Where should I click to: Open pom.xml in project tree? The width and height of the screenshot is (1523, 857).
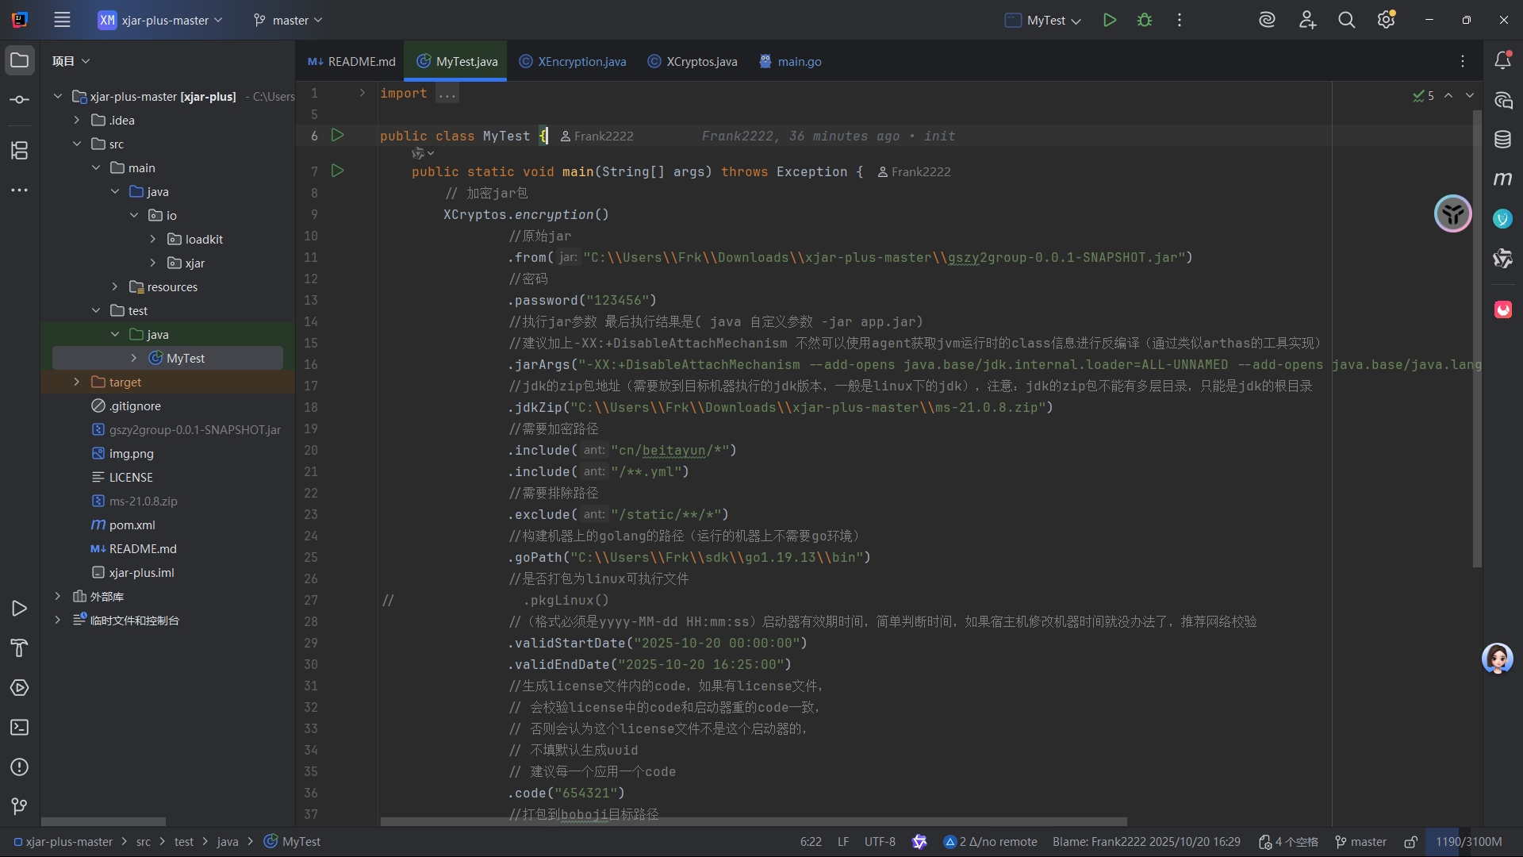point(132,525)
